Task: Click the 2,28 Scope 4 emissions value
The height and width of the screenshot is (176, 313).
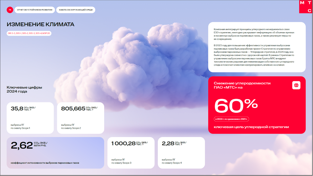Action: [x=168, y=143]
